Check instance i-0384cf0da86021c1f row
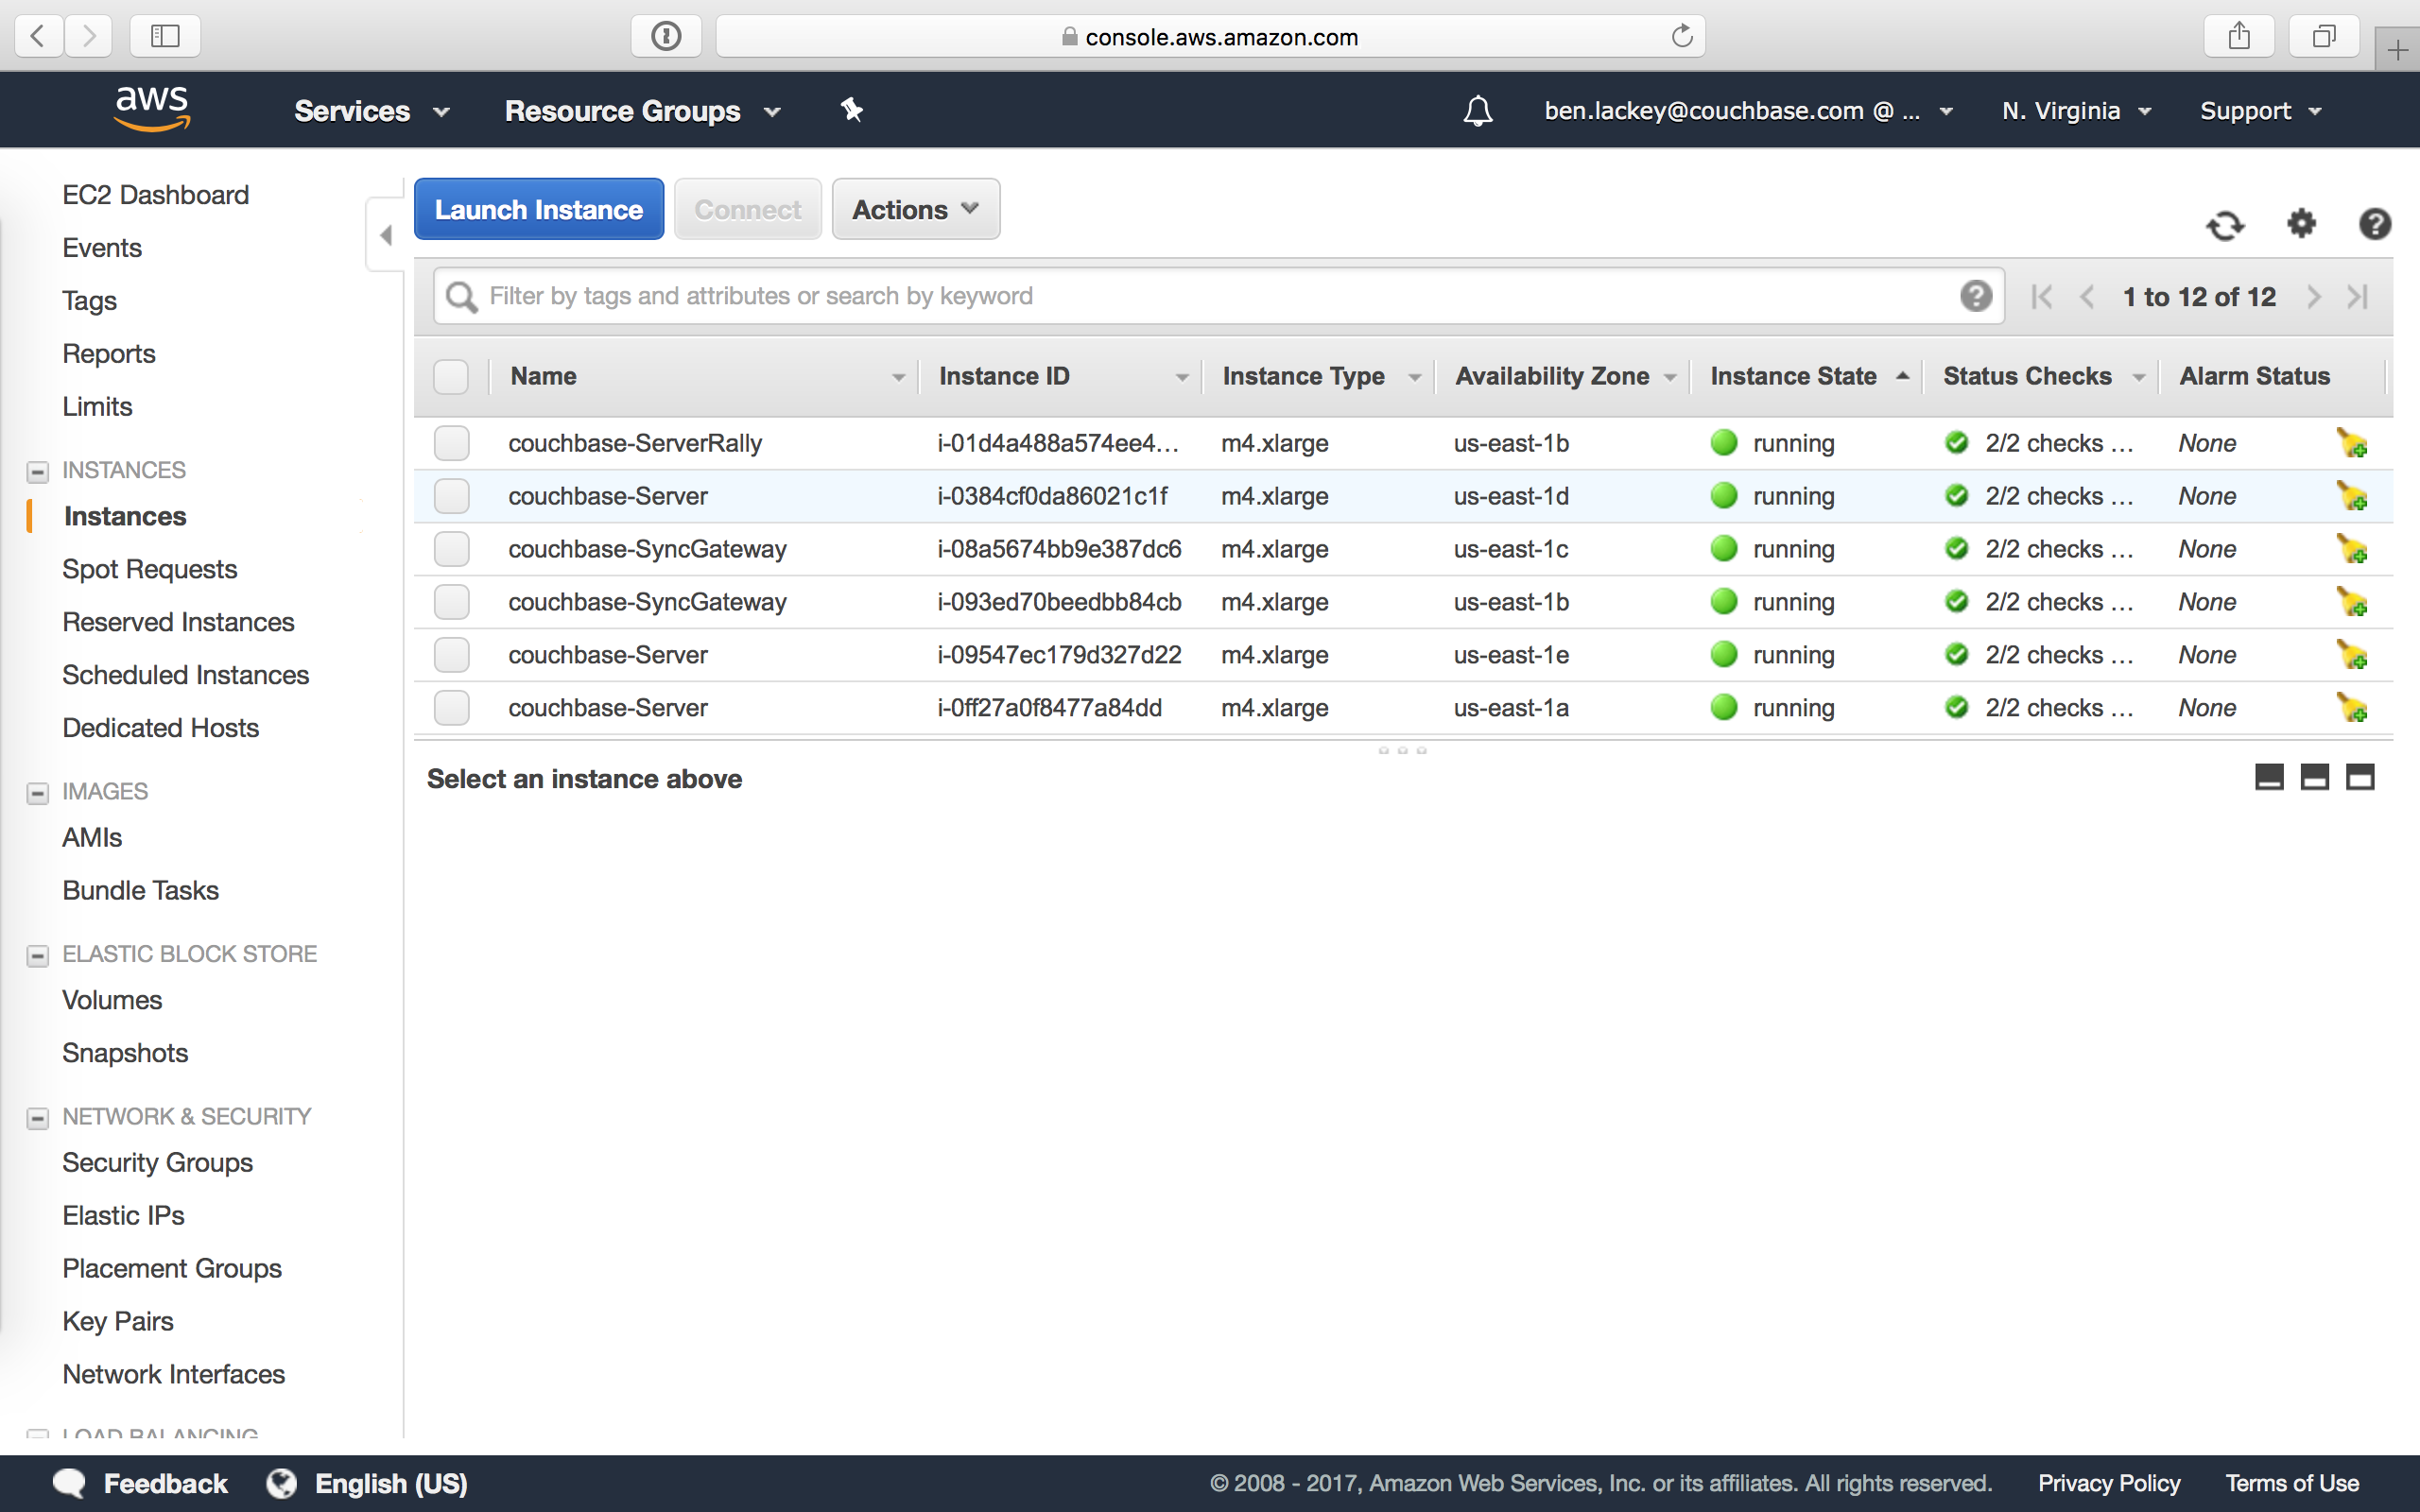This screenshot has height=1512, width=2420. pyautogui.click(x=451, y=496)
